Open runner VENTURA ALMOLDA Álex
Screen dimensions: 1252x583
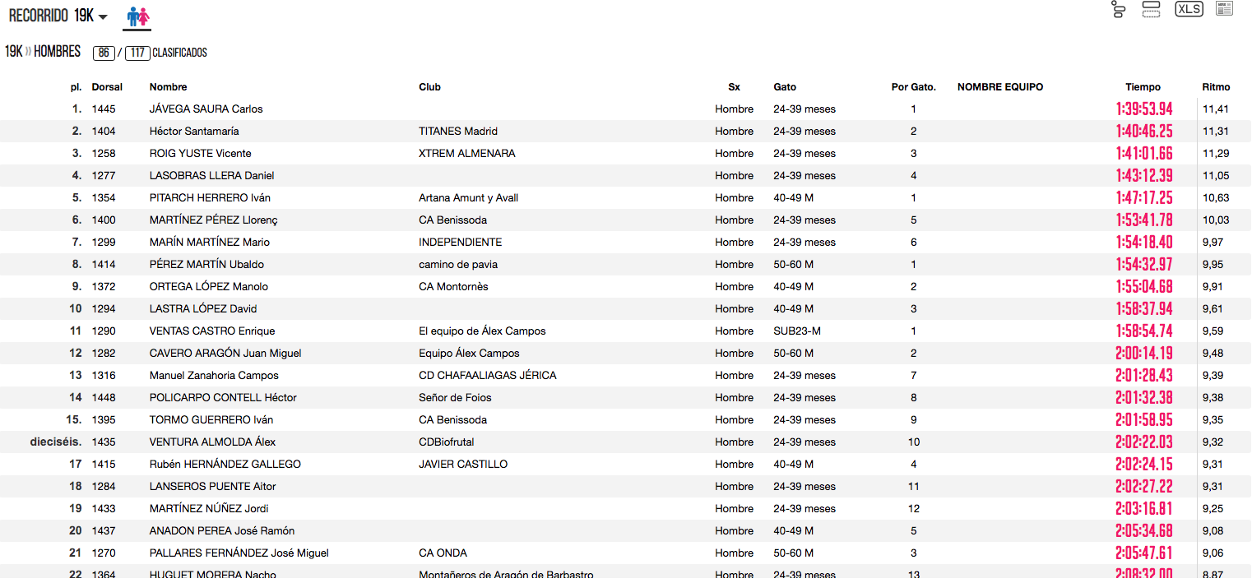[212, 442]
